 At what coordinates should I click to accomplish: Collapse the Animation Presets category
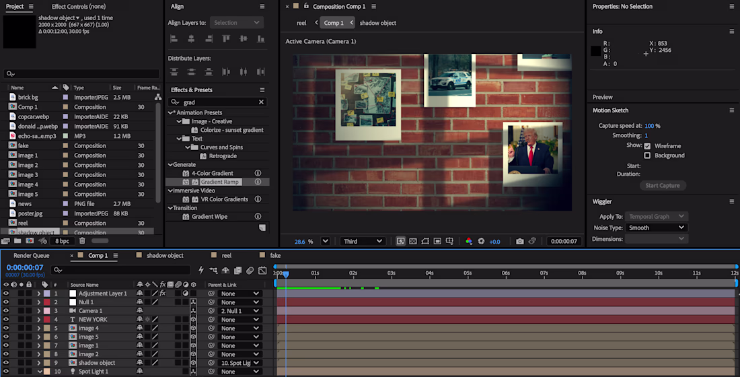pos(170,112)
